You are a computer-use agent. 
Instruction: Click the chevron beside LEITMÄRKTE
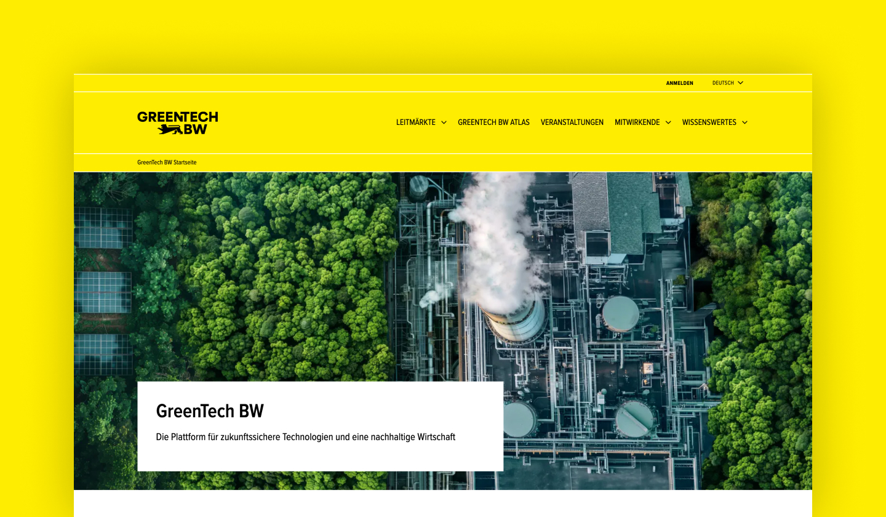(x=444, y=122)
